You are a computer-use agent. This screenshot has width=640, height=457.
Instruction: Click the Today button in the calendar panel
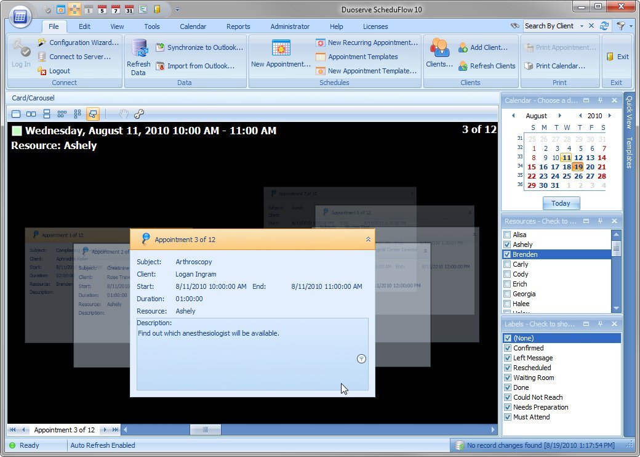click(561, 203)
